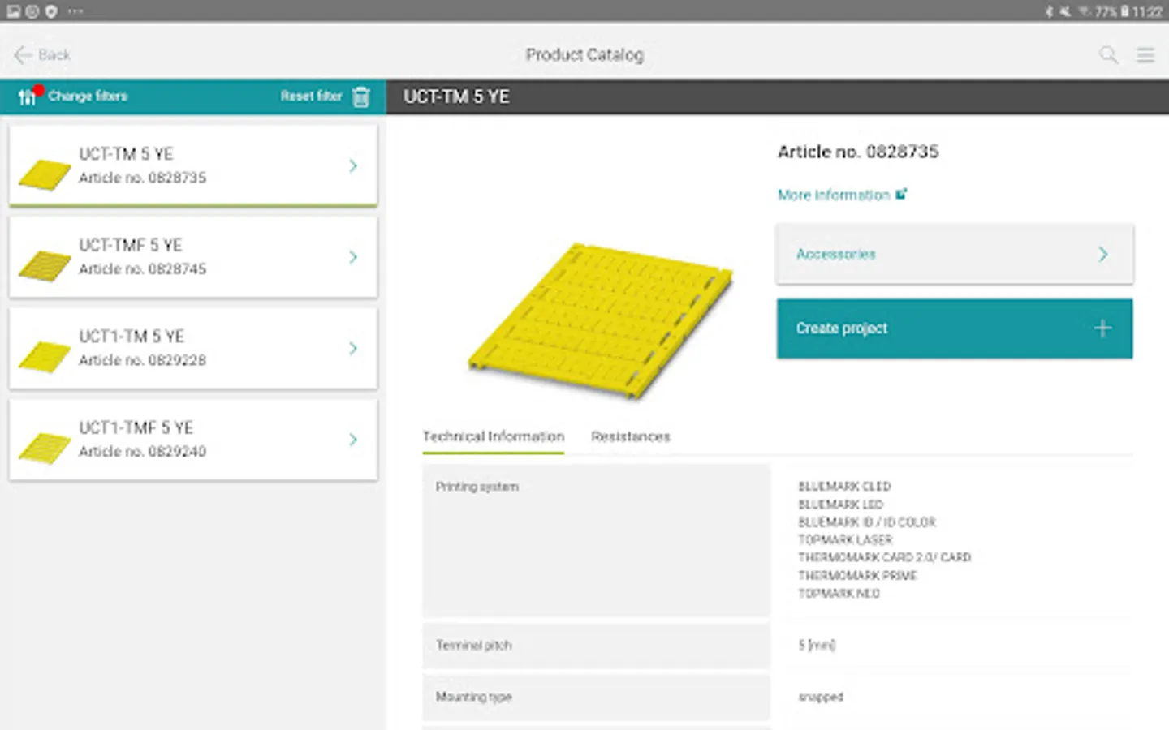
Task: Click the Article no. 0828735 detail heading
Action: [858, 152]
